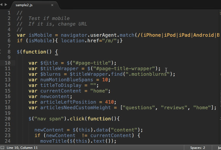Click 'currentContent' on line 15
This screenshot has width=221, height=150.
61,91
